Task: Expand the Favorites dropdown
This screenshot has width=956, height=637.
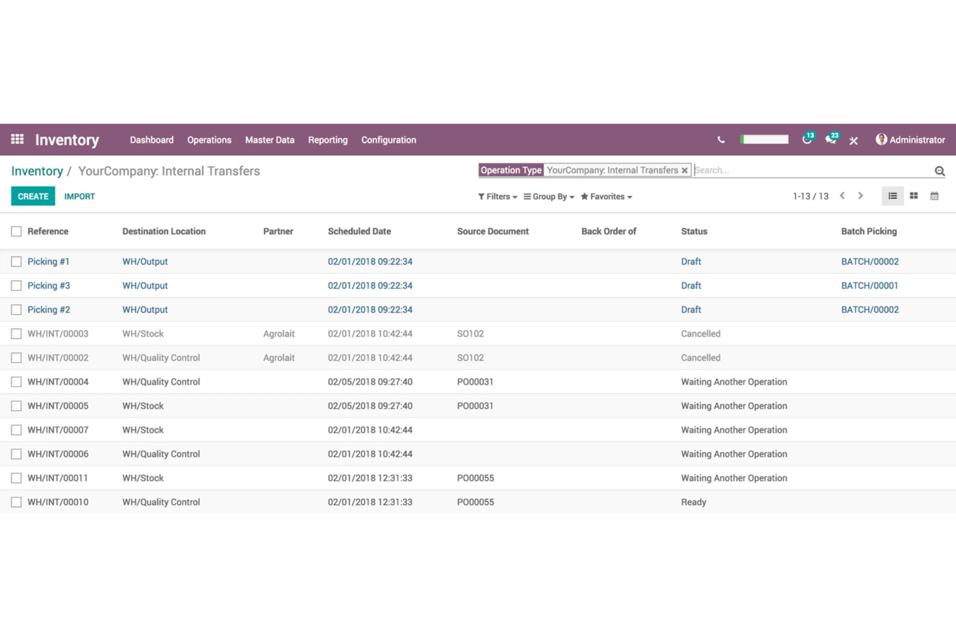Action: [606, 197]
